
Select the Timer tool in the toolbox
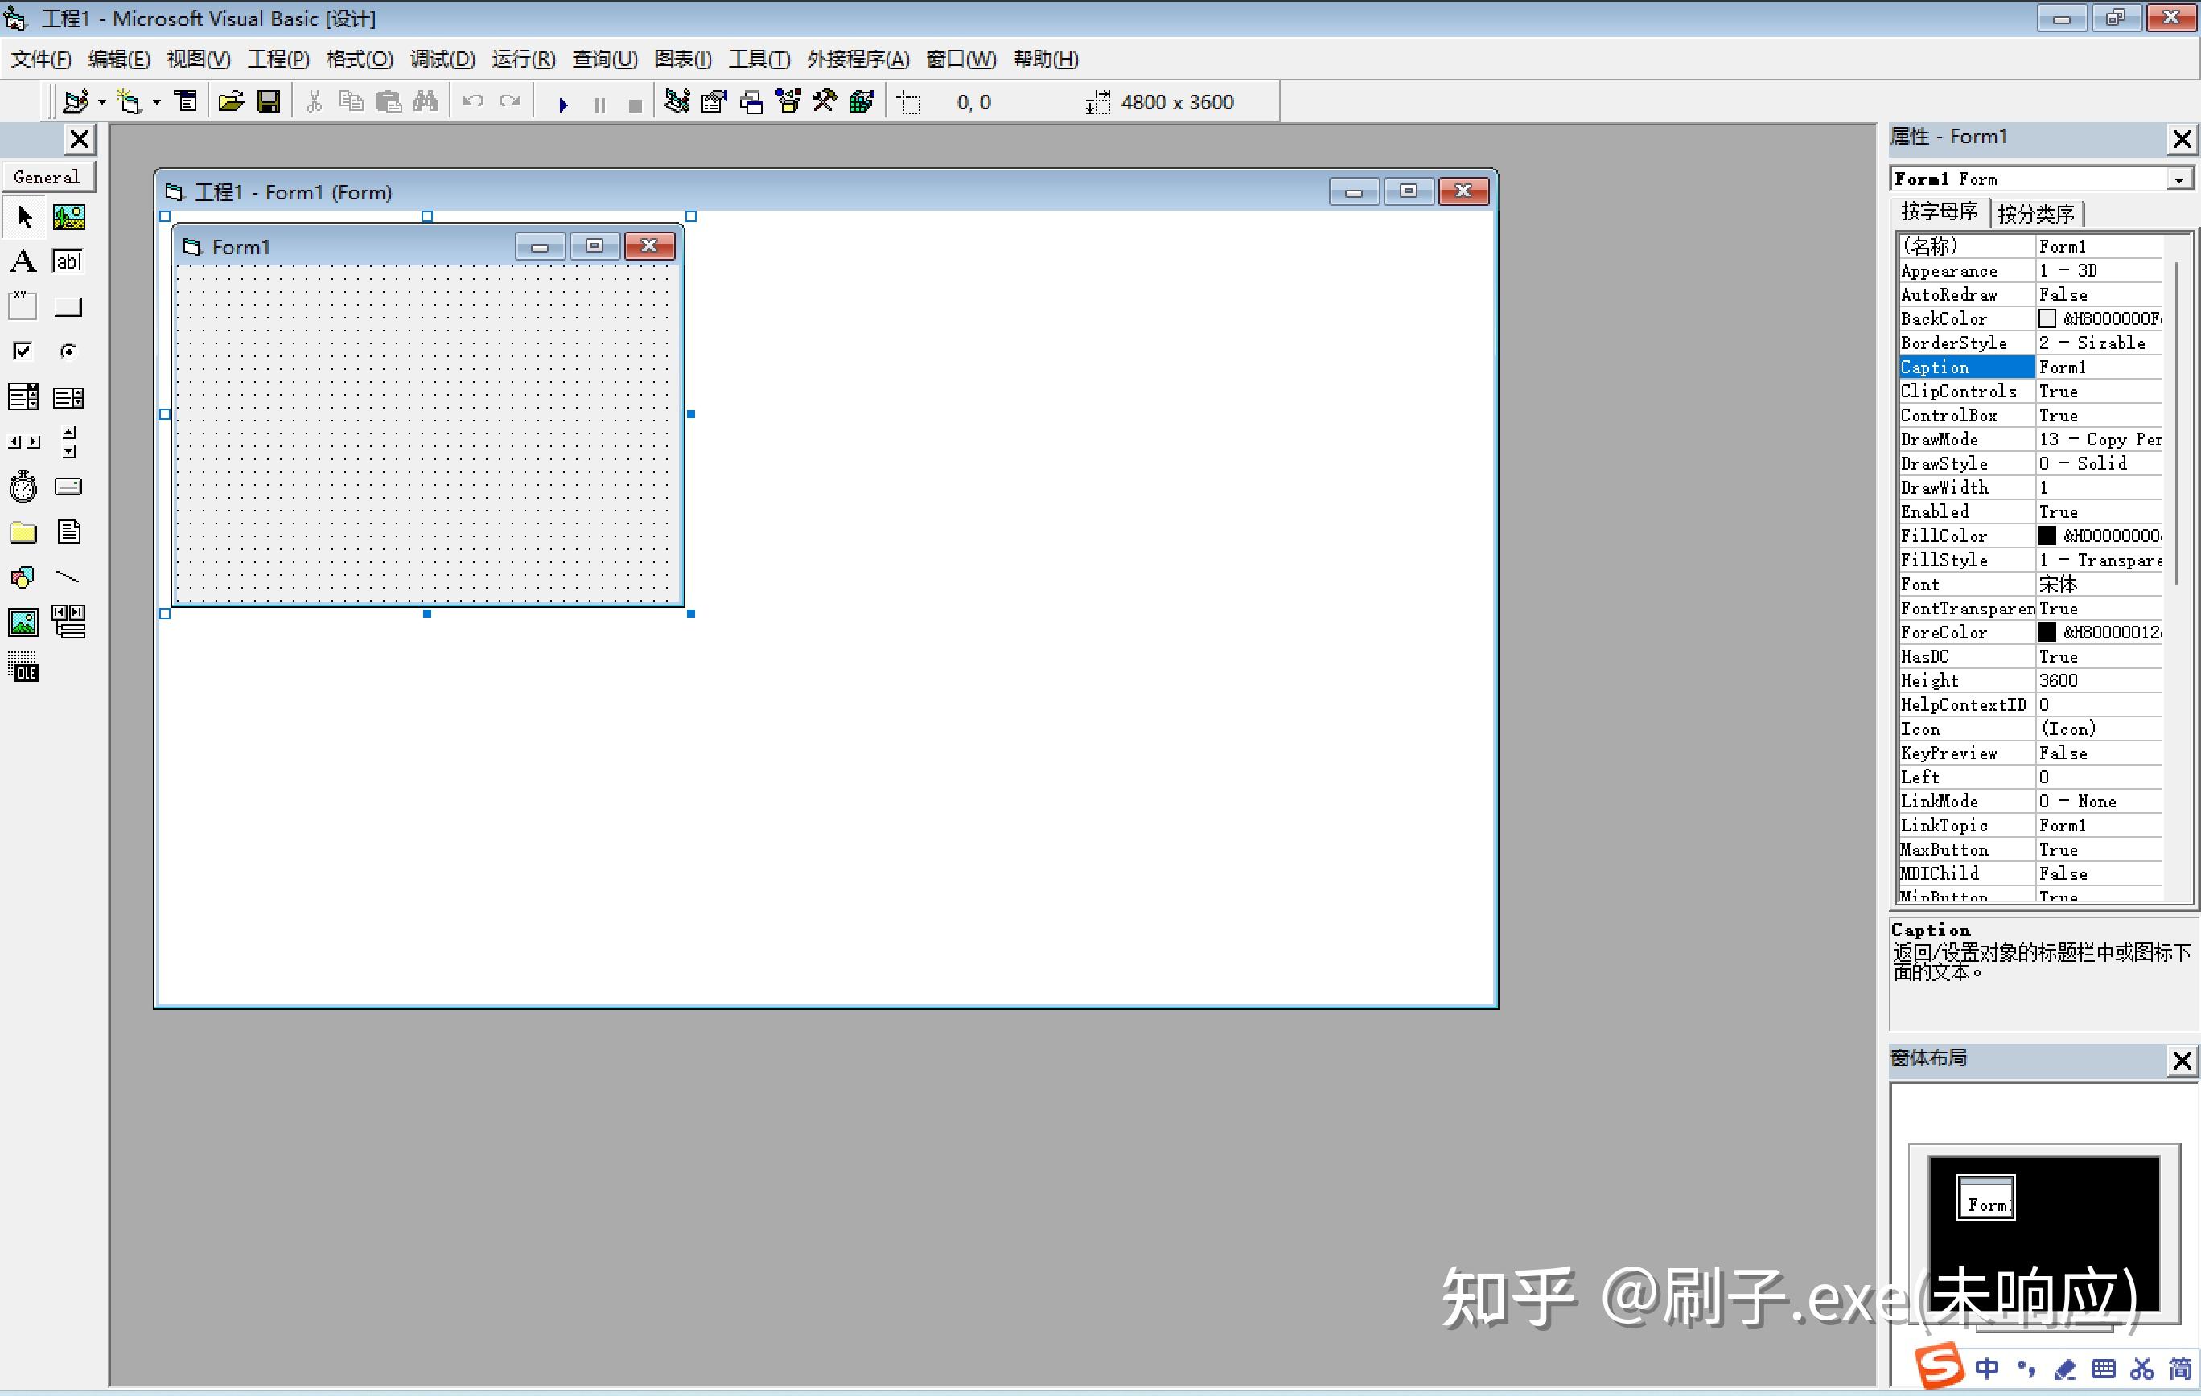(x=23, y=486)
